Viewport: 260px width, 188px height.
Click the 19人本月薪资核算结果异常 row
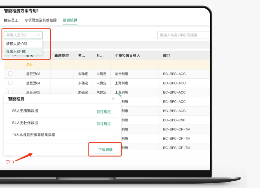(x=34, y=135)
